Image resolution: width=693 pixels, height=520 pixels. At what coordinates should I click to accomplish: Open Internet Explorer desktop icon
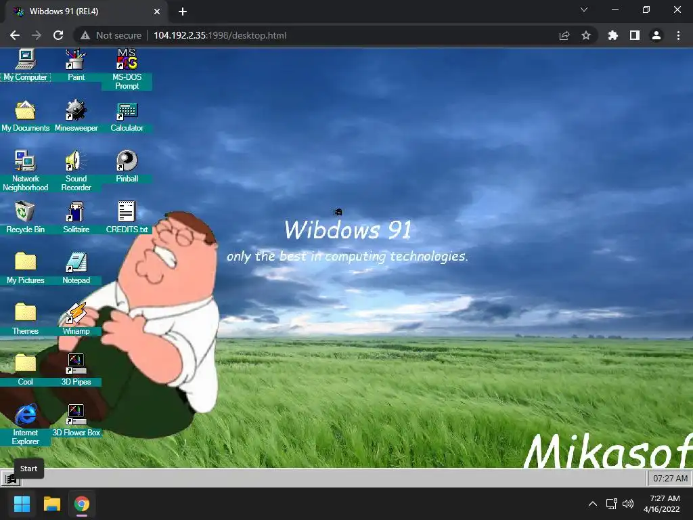tap(25, 425)
